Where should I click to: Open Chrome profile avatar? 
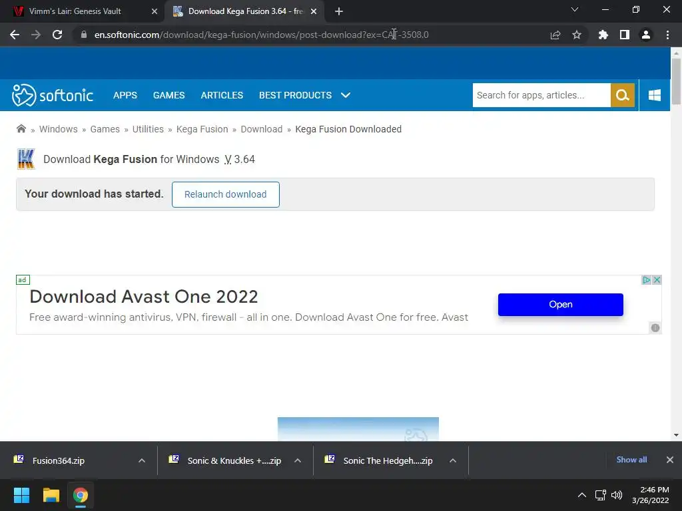coord(646,35)
